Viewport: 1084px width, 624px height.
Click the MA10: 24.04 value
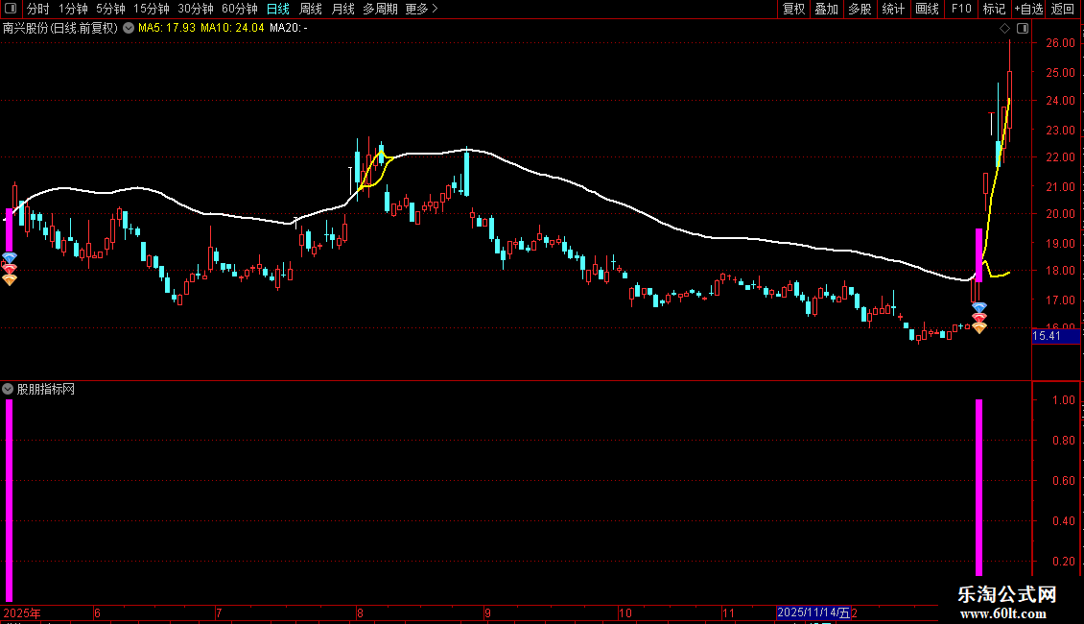[x=232, y=28]
